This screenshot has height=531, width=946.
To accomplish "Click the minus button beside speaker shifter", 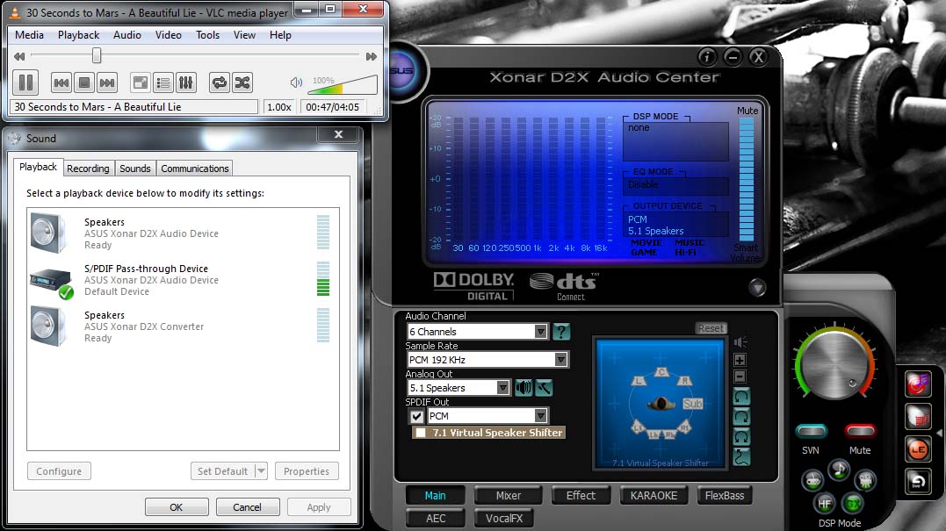I will click(x=740, y=377).
